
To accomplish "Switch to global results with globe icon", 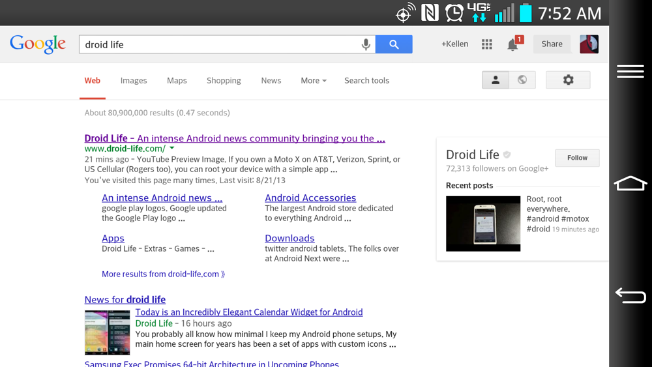I will click(x=522, y=80).
